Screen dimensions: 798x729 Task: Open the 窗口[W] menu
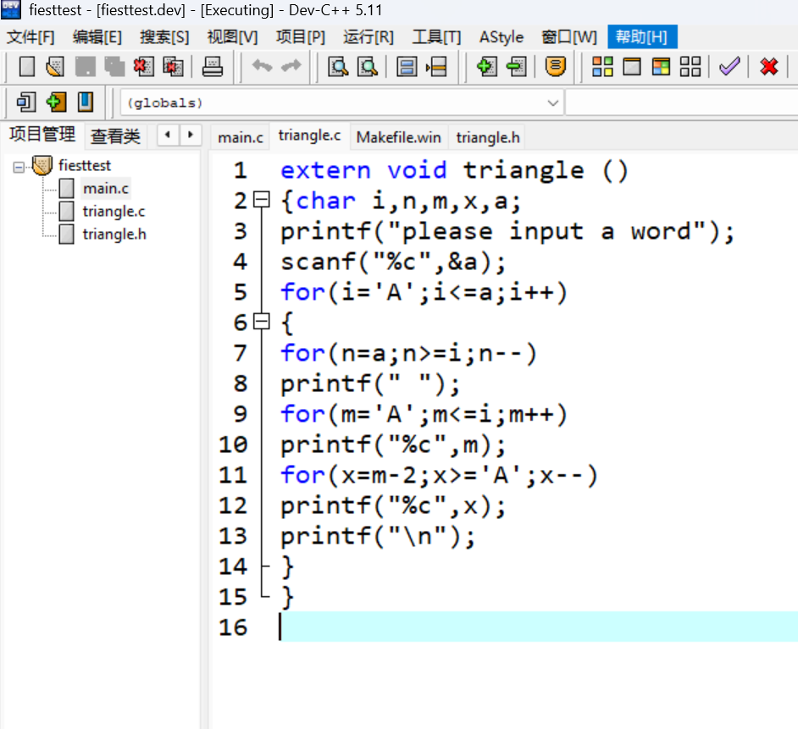click(x=569, y=37)
